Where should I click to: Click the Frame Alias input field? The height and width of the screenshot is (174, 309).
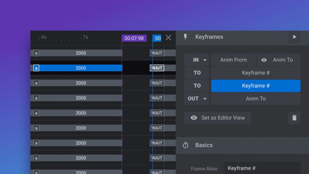(x=262, y=168)
